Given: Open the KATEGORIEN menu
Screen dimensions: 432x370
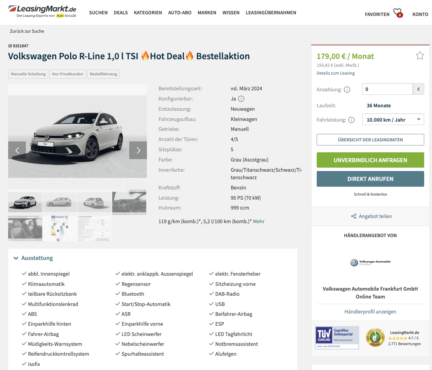Looking at the screenshot, I should (x=148, y=13).
